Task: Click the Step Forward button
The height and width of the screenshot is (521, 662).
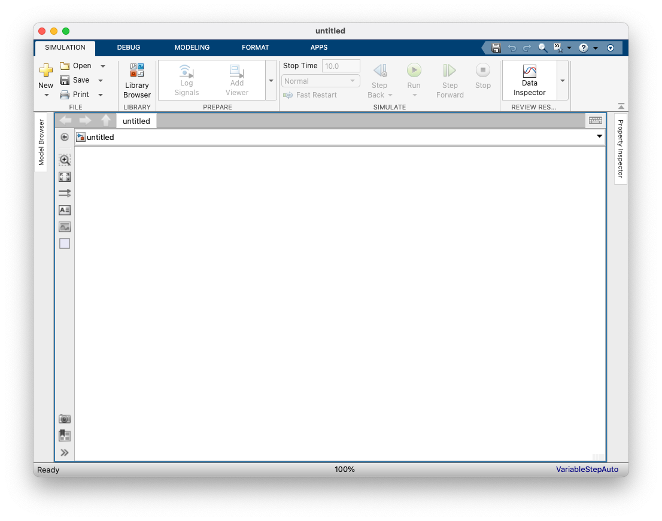Action: click(x=450, y=81)
